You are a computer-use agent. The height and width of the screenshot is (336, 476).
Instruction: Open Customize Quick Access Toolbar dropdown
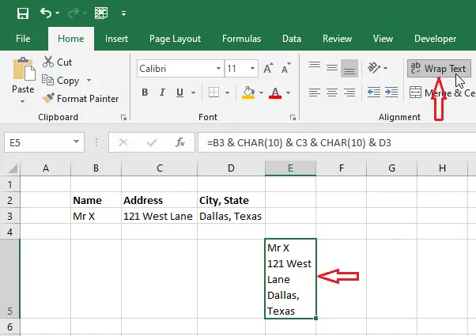coord(123,13)
